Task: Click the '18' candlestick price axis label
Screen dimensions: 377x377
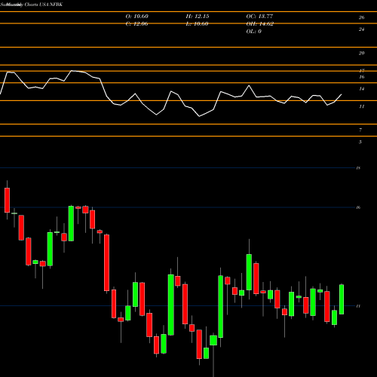Action: pos(358,168)
